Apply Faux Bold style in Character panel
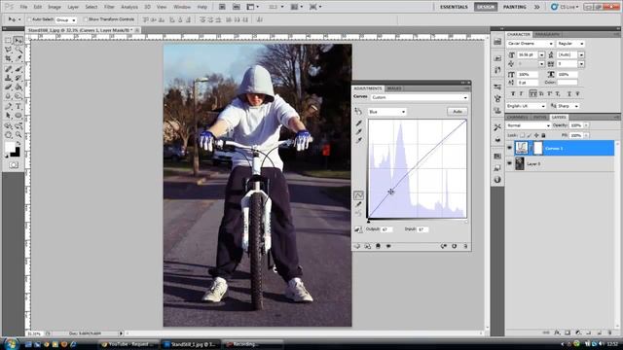 pyautogui.click(x=513, y=93)
